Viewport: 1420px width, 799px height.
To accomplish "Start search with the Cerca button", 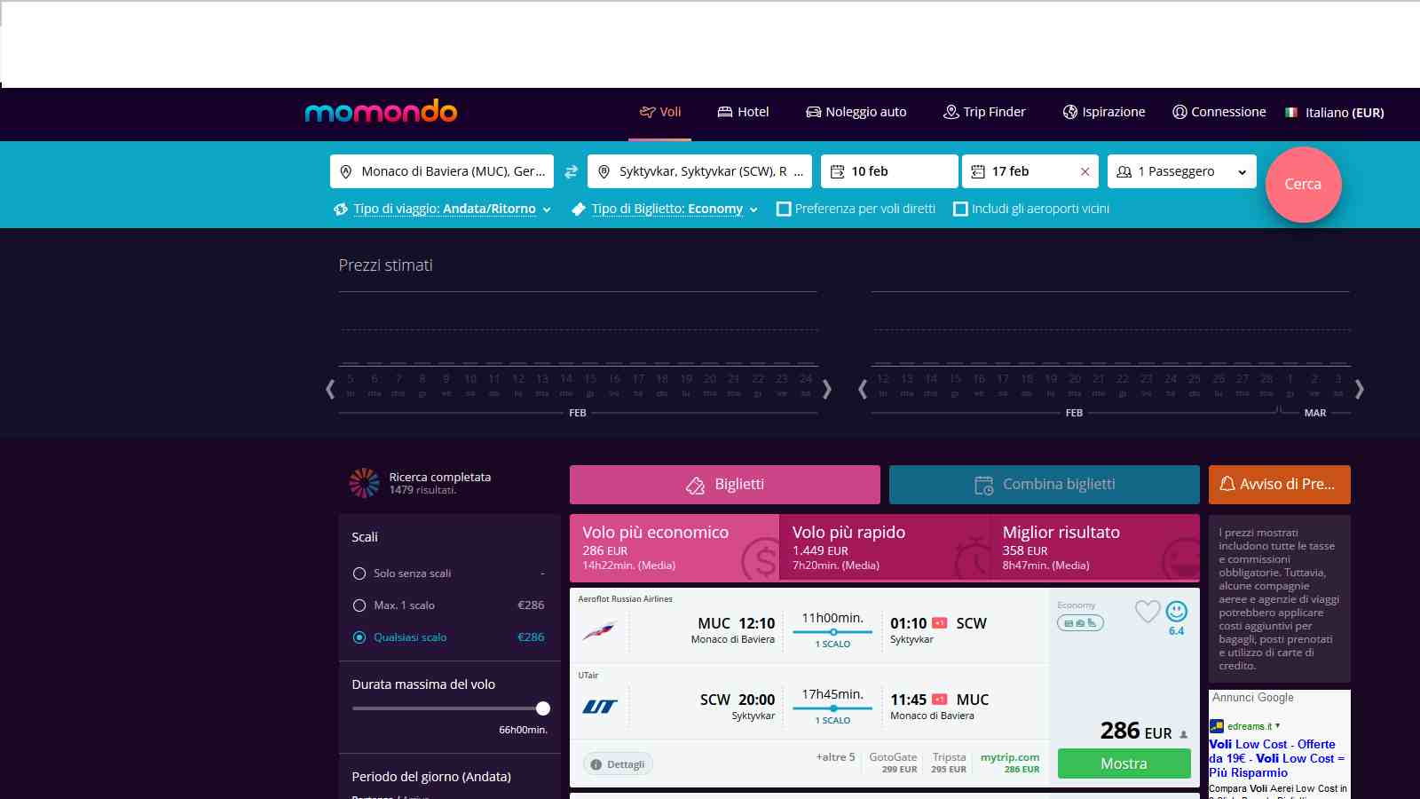I will (1303, 184).
